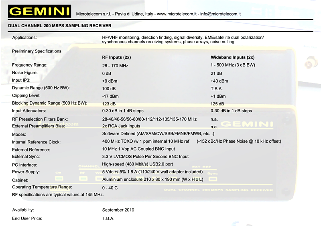Click the On LED indicator on the device panel
The width and height of the screenshot is (321, 226).
point(59,178)
